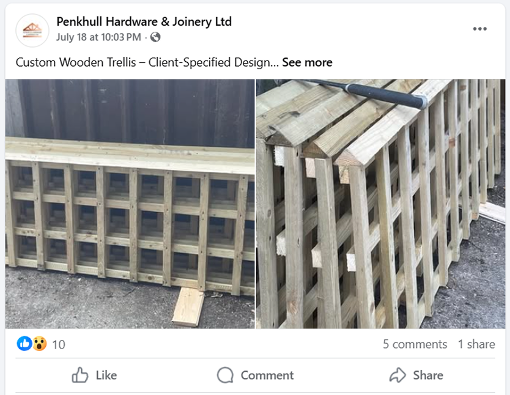This screenshot has height=395, width=510.
Task: Open Penkhull Hardware & Joinery Ltd page
Action: pyautogui.click(x=144, y=21)
